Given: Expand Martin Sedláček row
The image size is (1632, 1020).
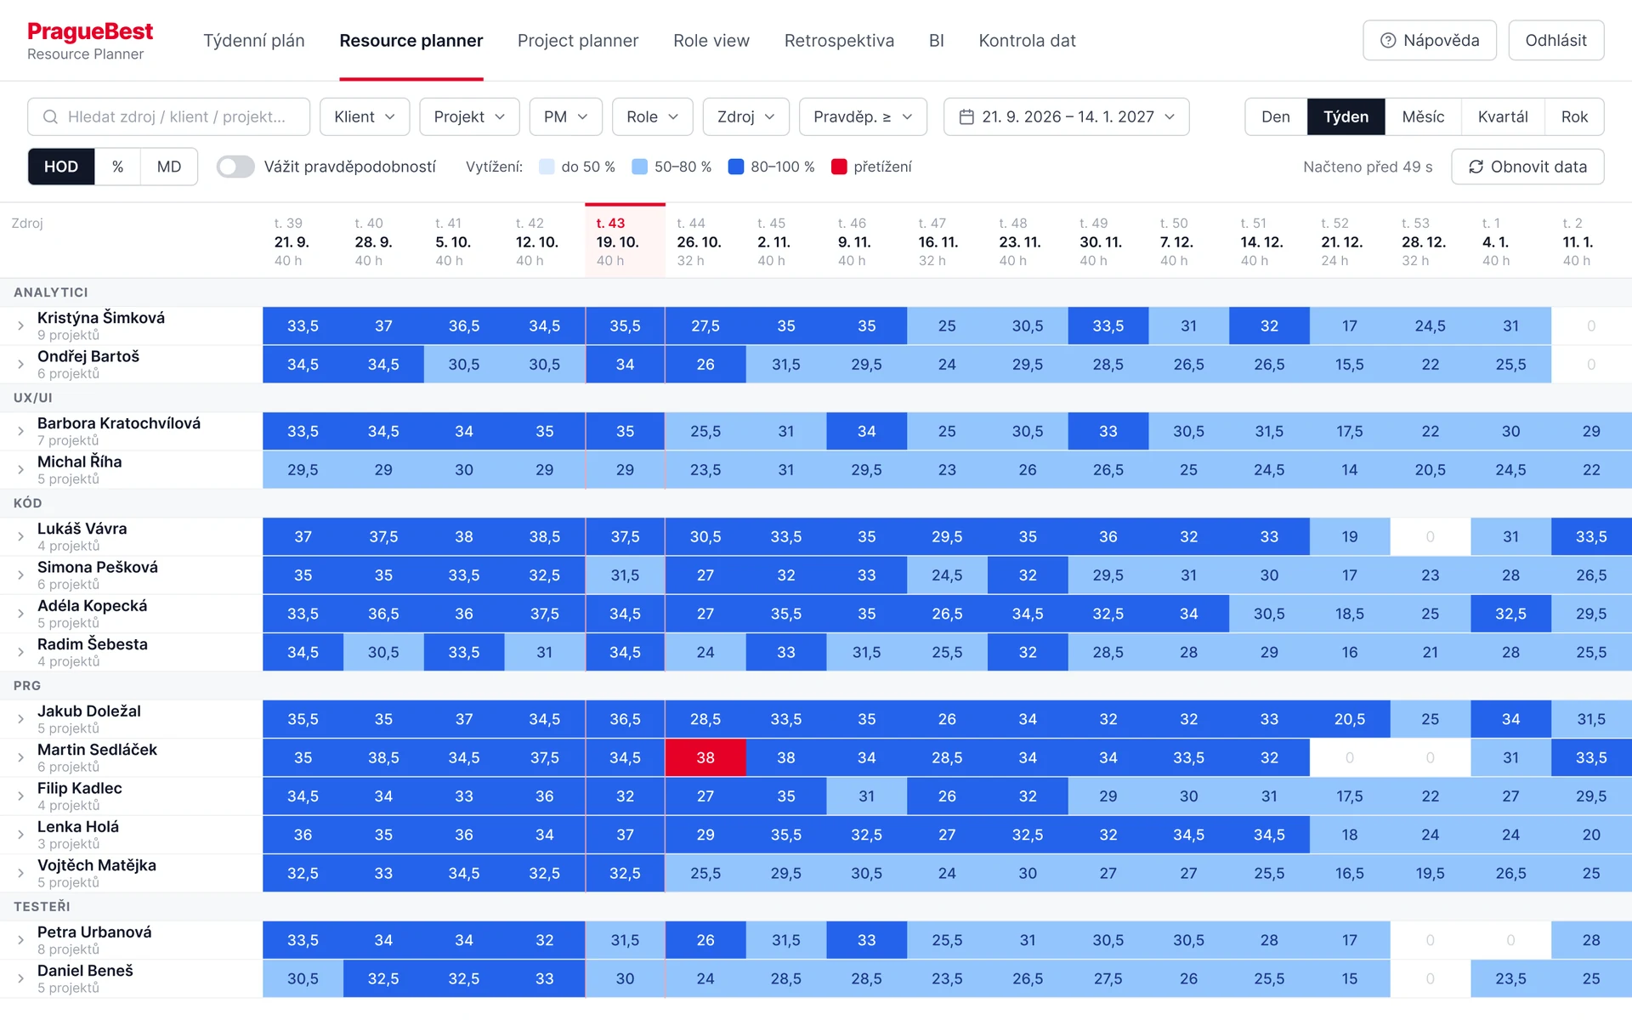Looking at the screenshot, I should point(20,757).
